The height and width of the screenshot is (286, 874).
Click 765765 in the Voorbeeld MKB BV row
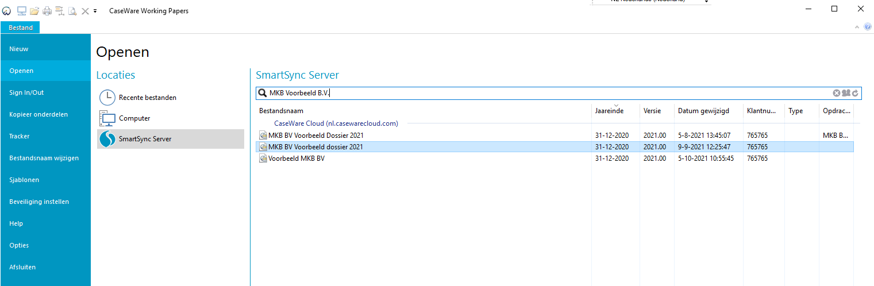click(757, 159)
